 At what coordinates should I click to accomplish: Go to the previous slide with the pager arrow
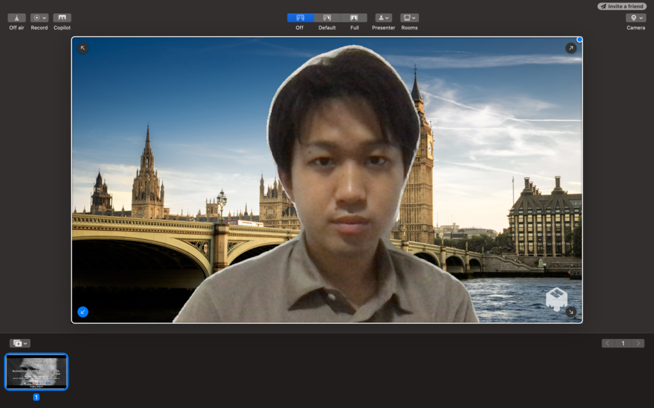coord(608,344)
